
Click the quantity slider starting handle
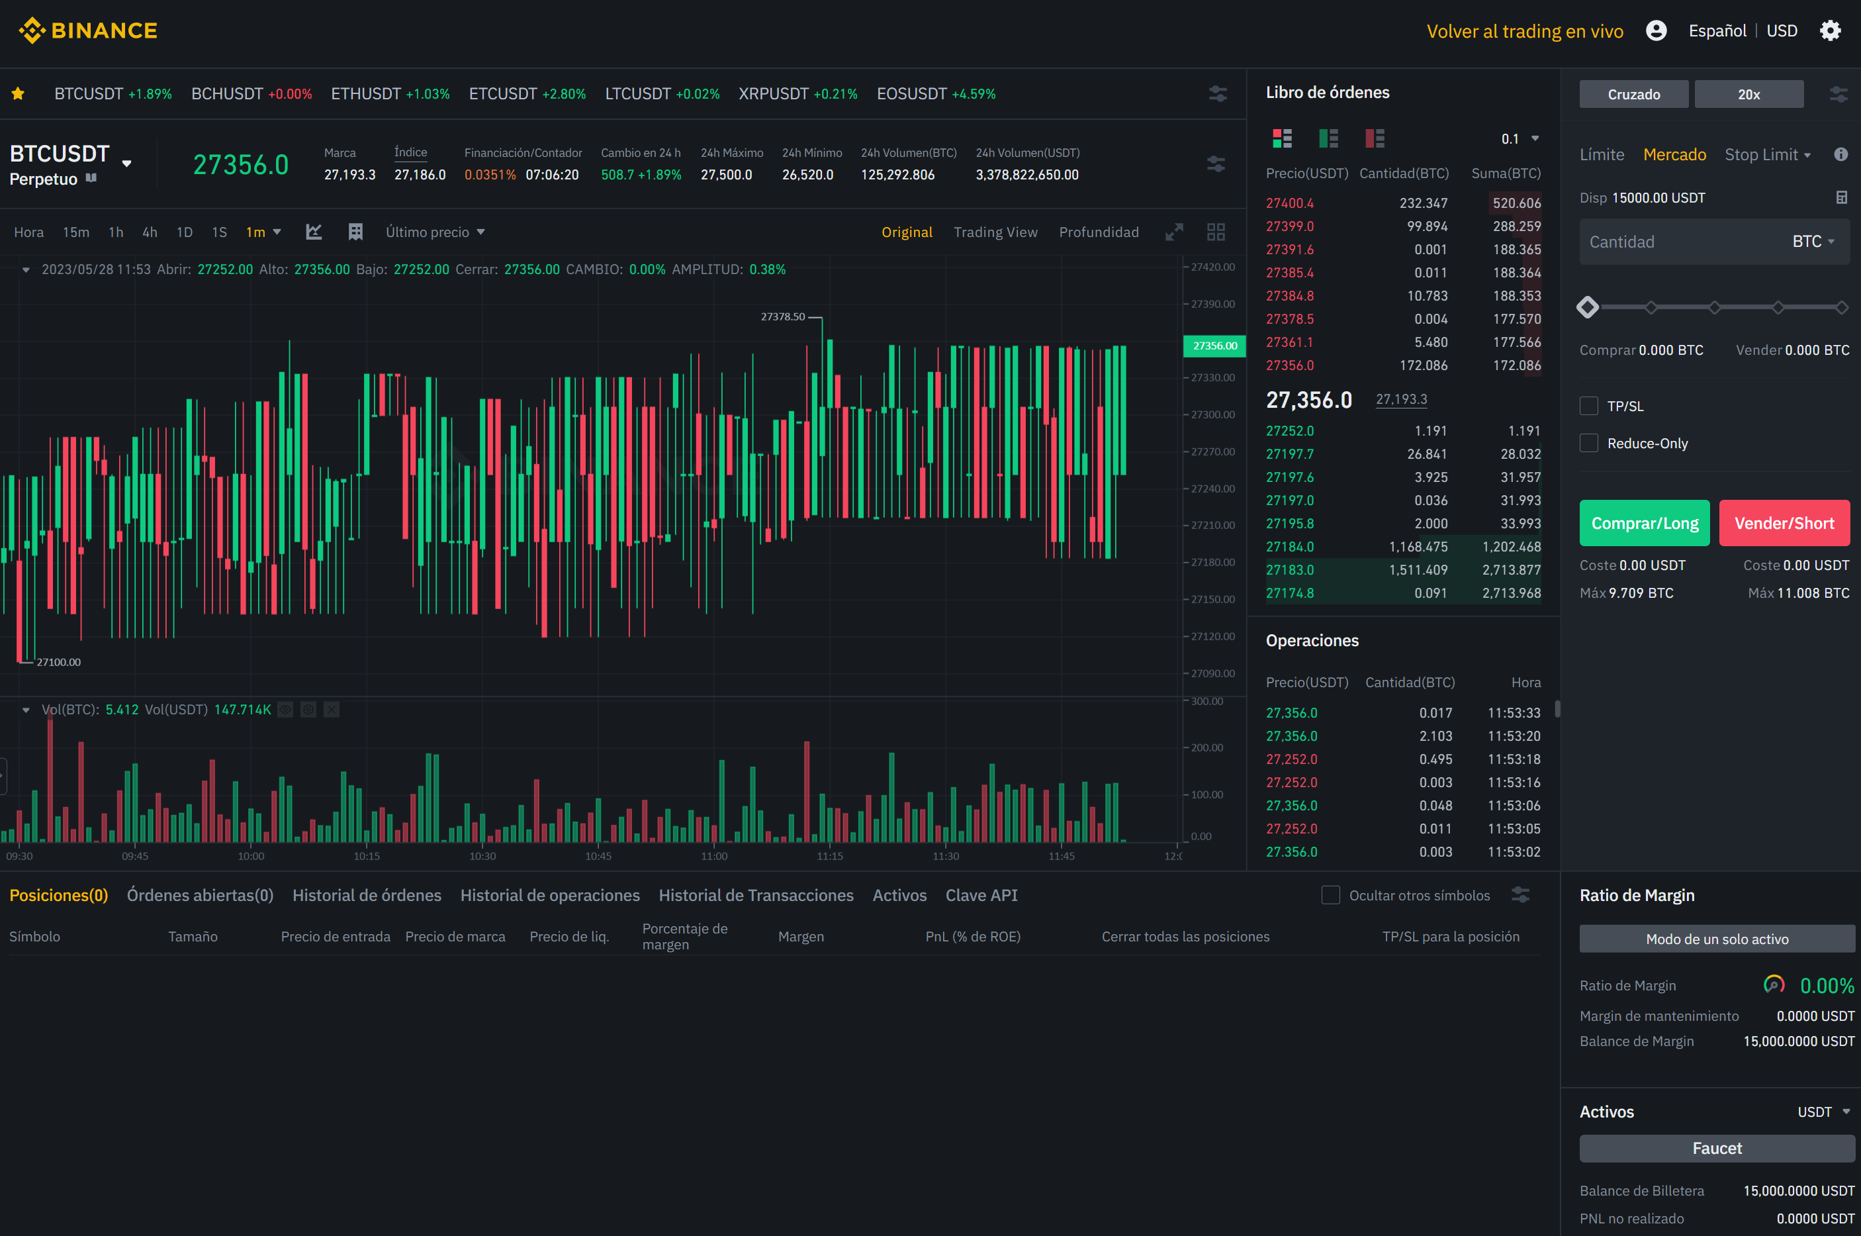1588,307
